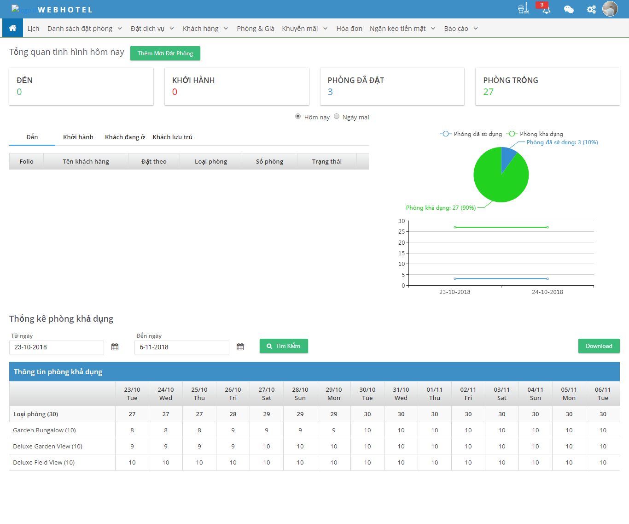
Task: Switch to the Khởi hành tab
Action: pyautogui.click(x=78, y=137)
